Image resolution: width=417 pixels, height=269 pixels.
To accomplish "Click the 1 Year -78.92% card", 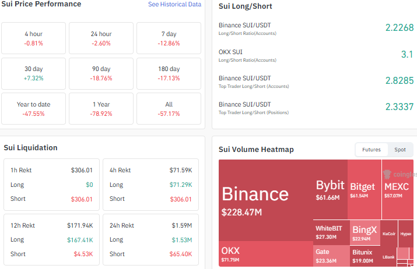I will [101, 109].
